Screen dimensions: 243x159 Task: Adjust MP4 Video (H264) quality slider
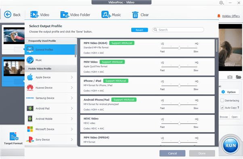179,48
